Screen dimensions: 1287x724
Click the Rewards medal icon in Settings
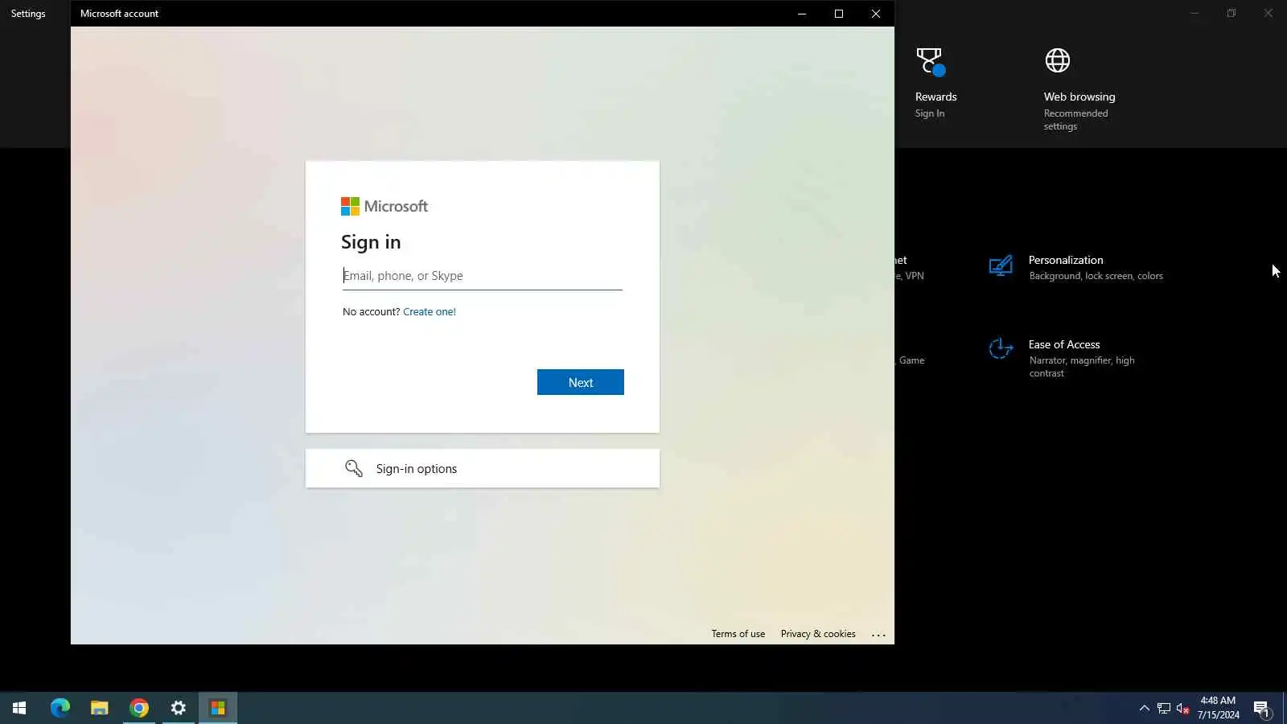click(930, 61)
